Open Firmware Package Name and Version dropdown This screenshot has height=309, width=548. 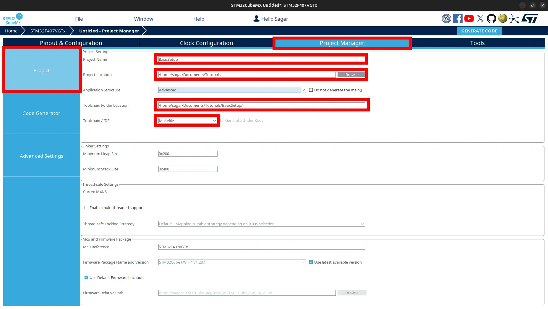232,262
